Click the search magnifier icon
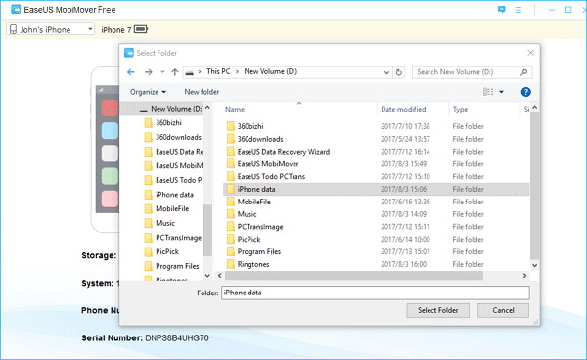 pos(523,72)
